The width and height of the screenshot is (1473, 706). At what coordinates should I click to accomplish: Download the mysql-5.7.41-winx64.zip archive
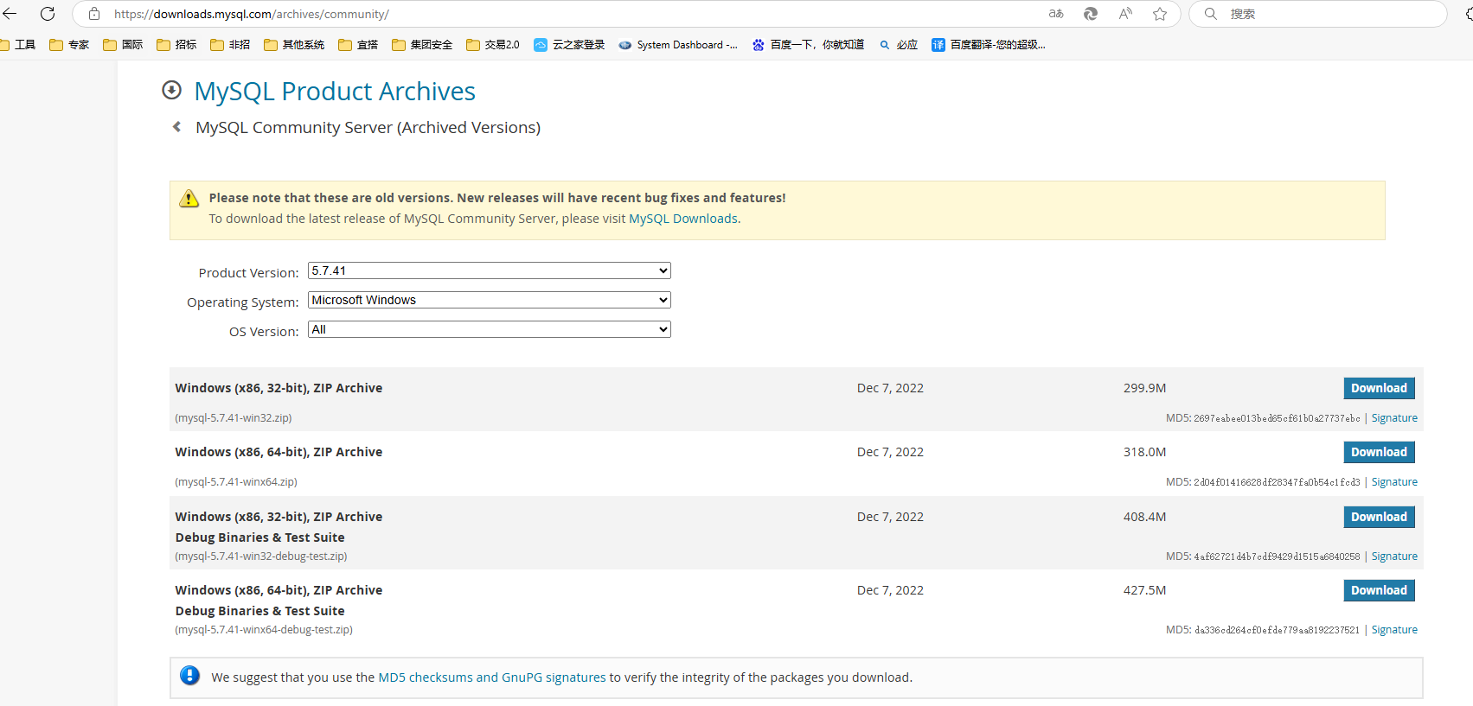tap(1379, 452)
